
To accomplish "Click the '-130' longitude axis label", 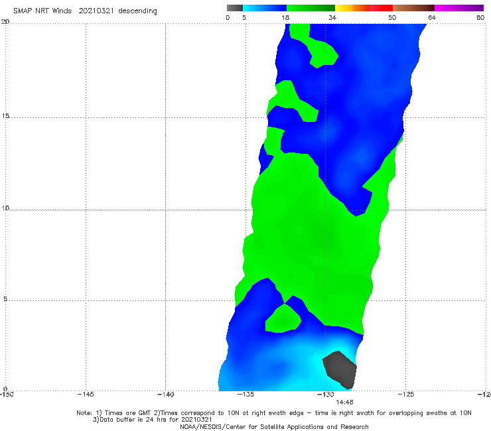I will click(x=326, y=394).
